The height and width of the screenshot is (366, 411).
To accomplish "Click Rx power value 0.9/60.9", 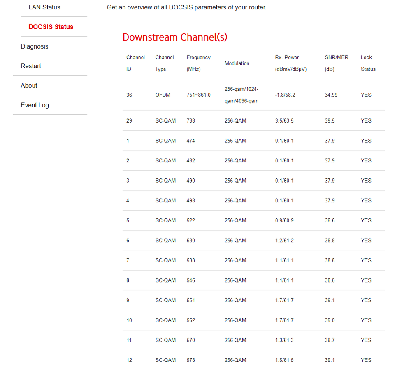I will click(x=284, y=220).
